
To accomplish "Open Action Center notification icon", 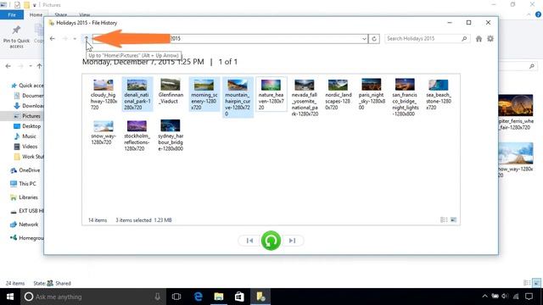I will 529,297.
